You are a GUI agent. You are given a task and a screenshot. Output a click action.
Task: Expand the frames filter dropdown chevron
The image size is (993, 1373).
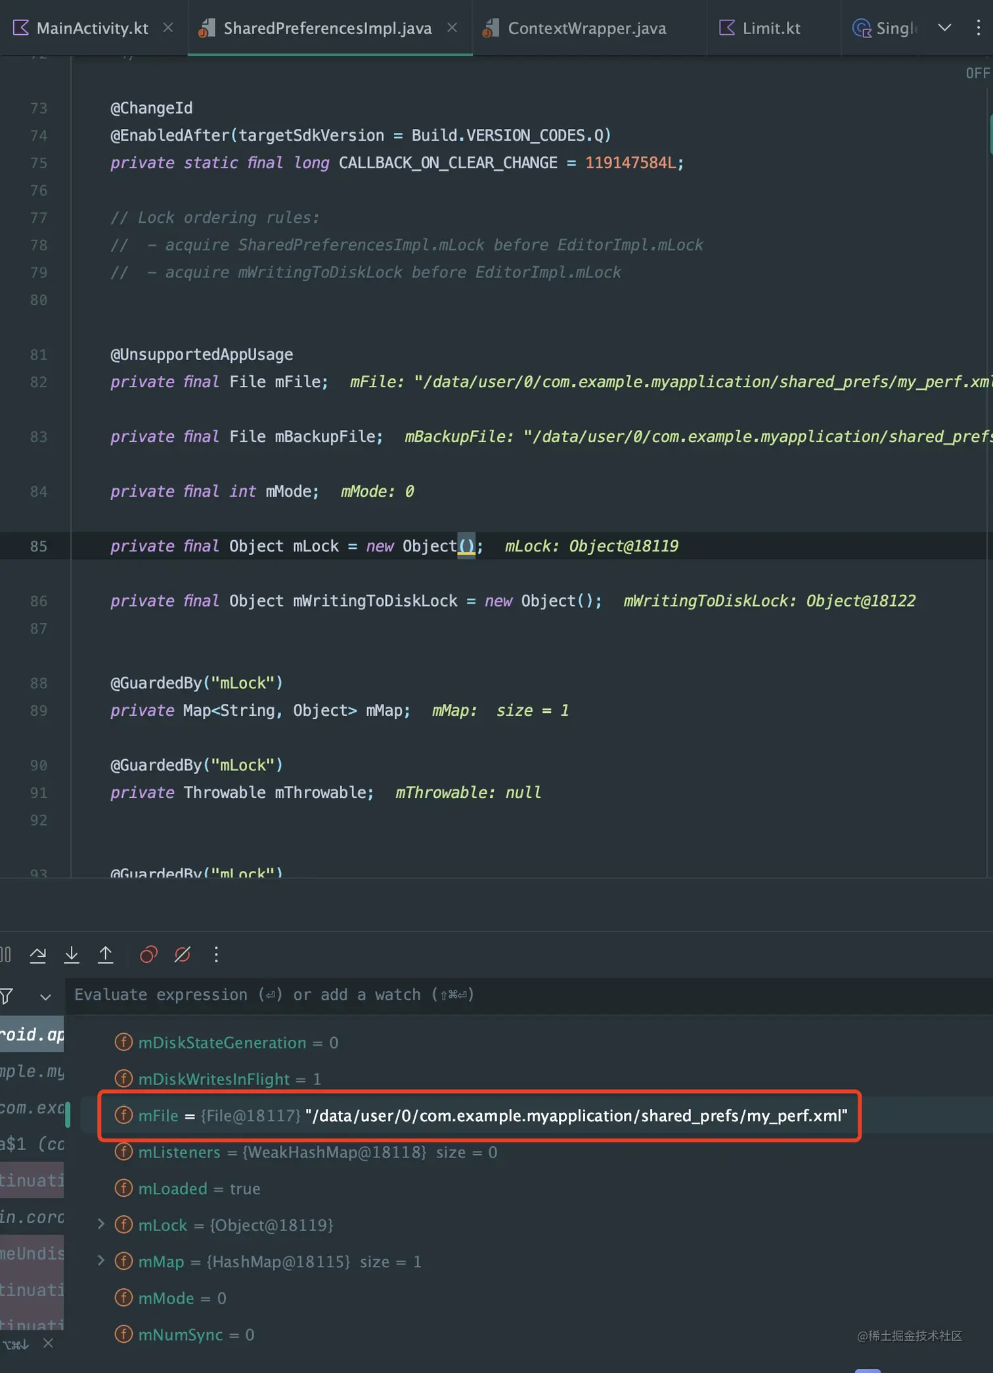point(45,997)
